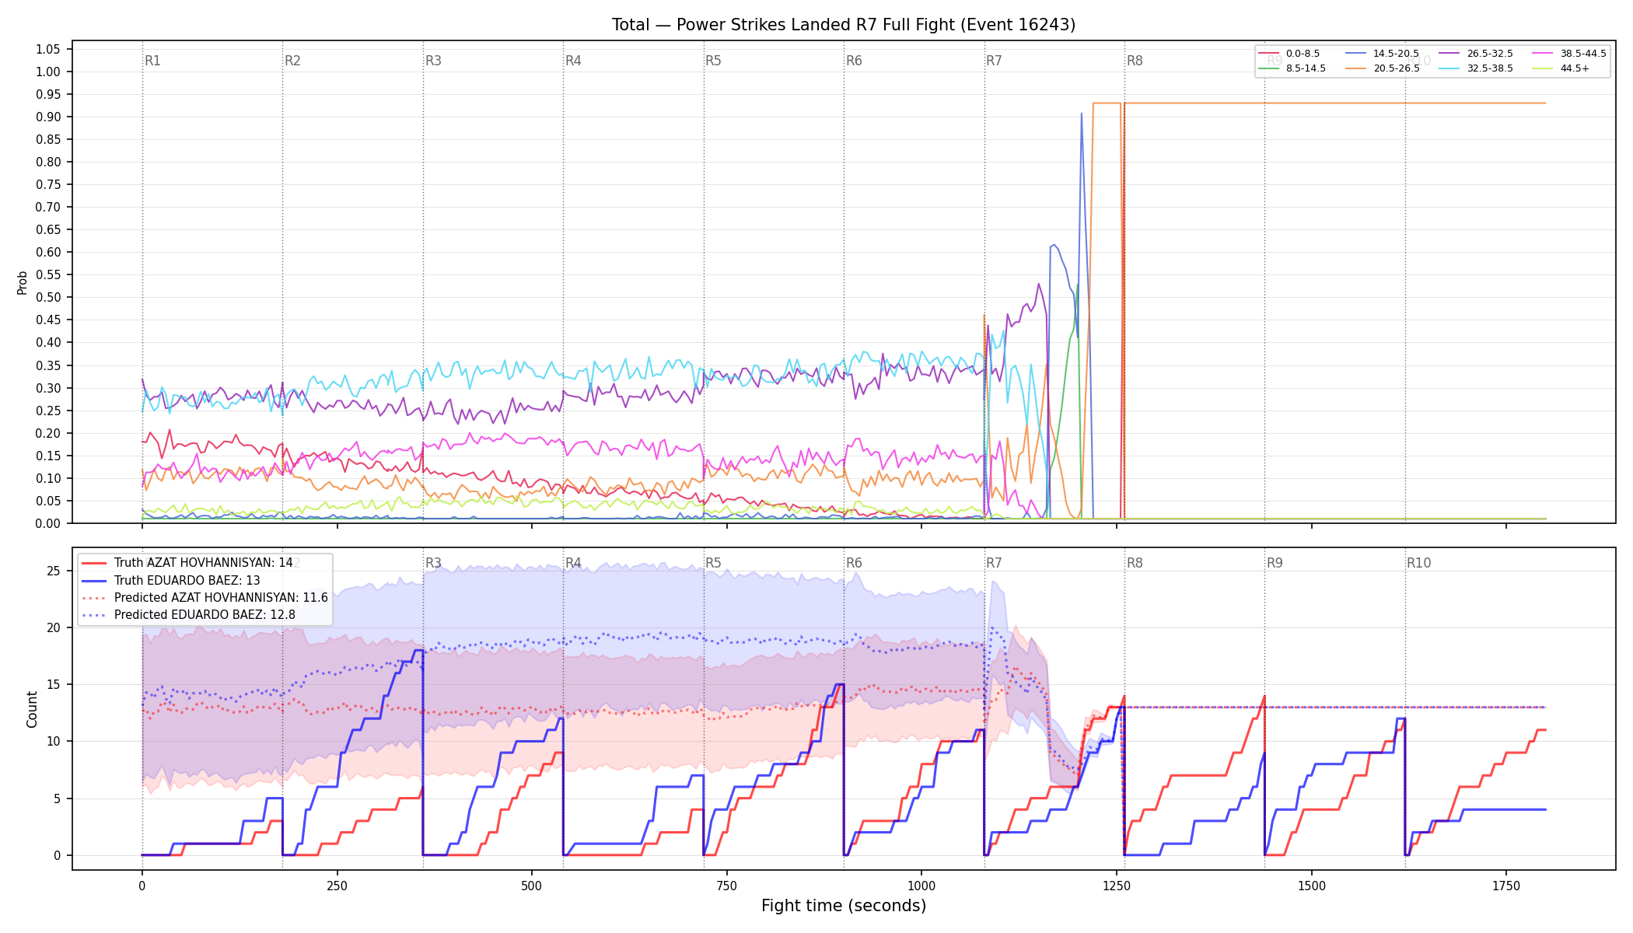Click legend entry "Predicted EDUARDO BAEZ: 12.8"
The image size is (1633, 933).
(x=188, y=615)
